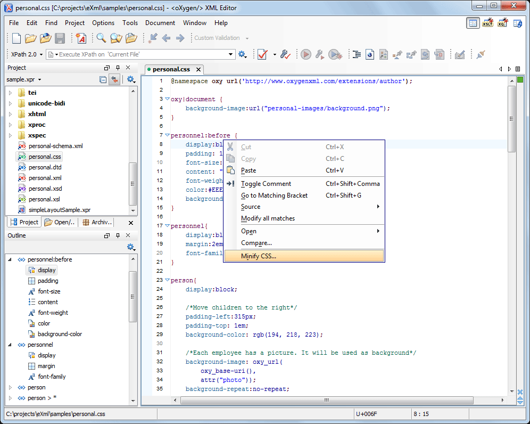Select Toggle Comment in context menu
Screen dimensions: 530x424
(x=304, y=183)
